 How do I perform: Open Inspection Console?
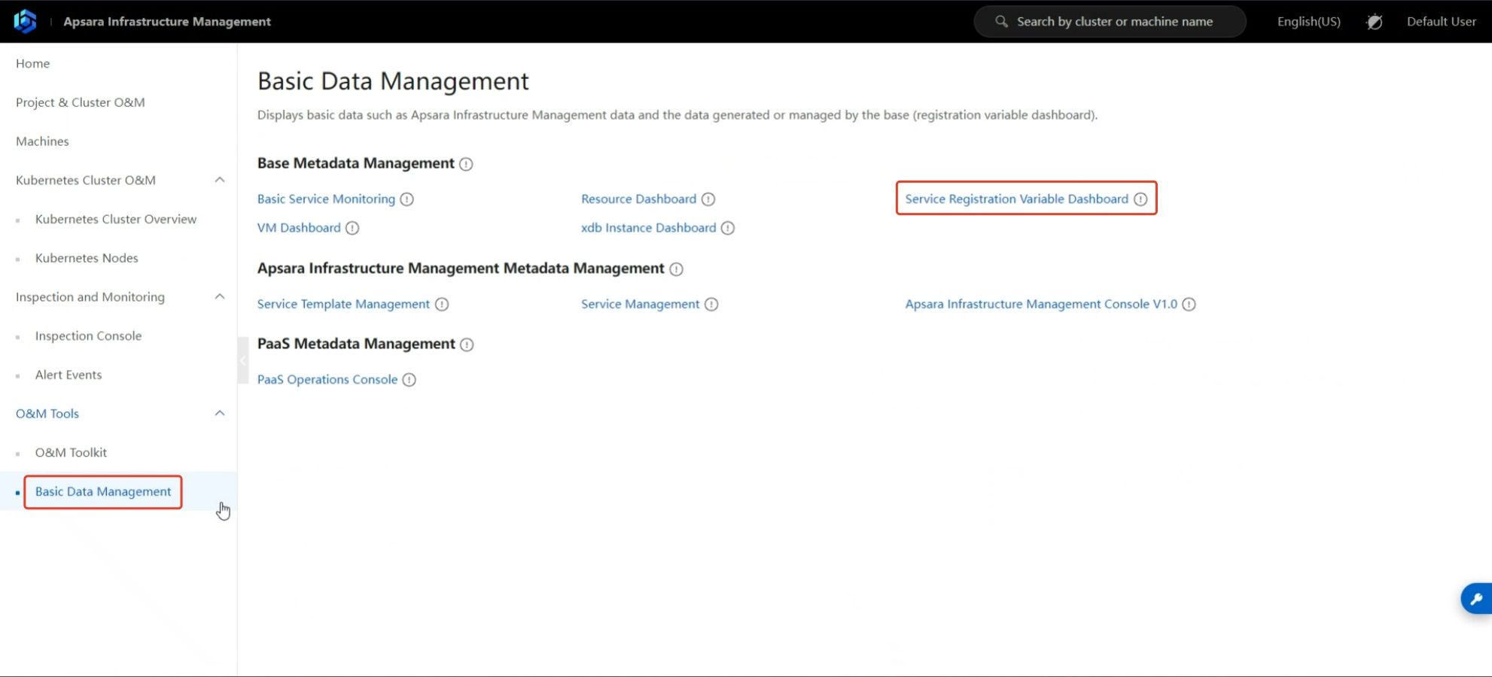(88, 336)
